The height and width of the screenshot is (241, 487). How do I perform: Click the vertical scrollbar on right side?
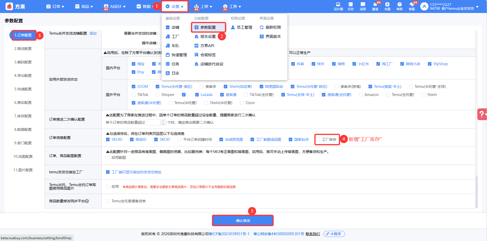(x=477, y=191)
